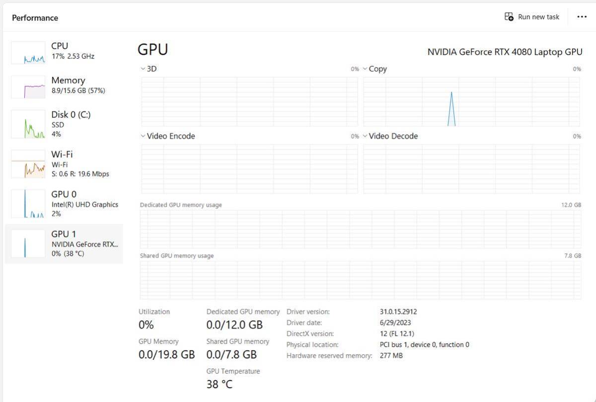Click the Wi-Fi throughput mini graph
The image size is (596, 402).
click(28, 164)
